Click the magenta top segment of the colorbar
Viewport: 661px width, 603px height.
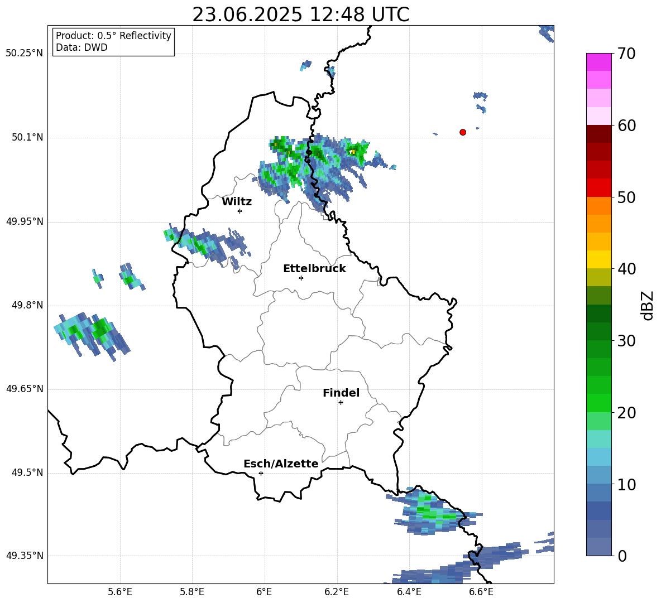click(598, 62)
